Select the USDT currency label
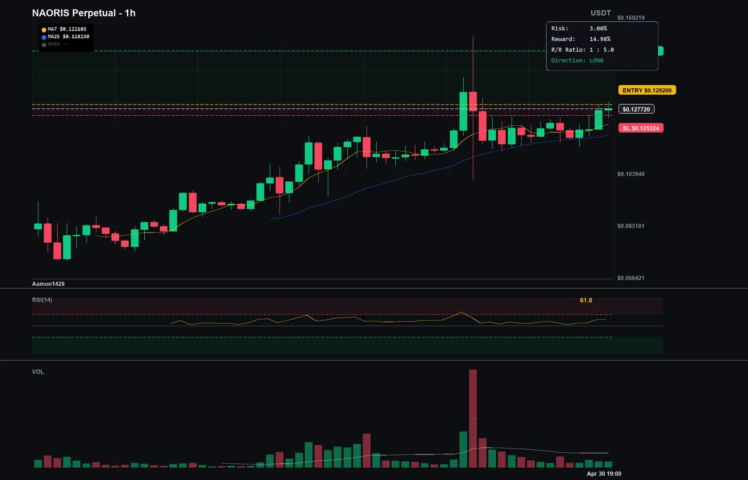This screenshot has width=748, height=480. 601,13
